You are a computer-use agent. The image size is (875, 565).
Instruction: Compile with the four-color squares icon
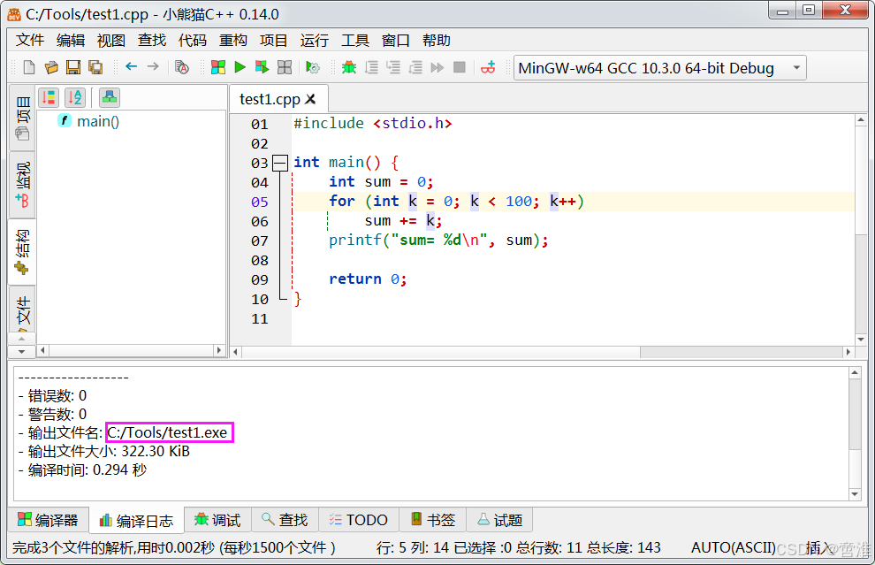pos(218,67)
